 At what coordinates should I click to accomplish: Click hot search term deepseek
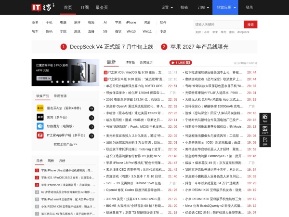pyautogui.click(x=243, y=32)
